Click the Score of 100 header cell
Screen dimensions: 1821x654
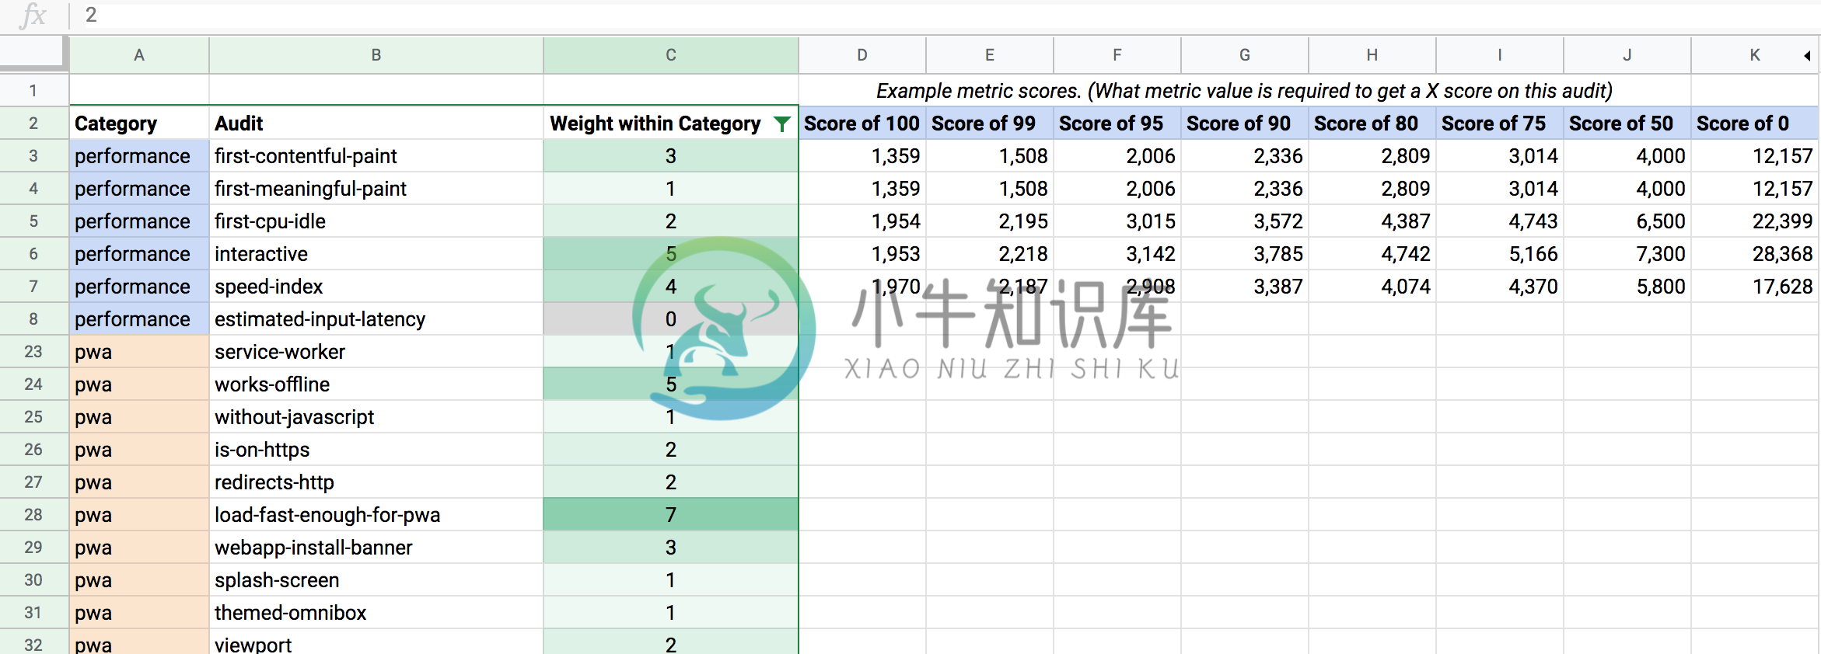coord(862,123)
